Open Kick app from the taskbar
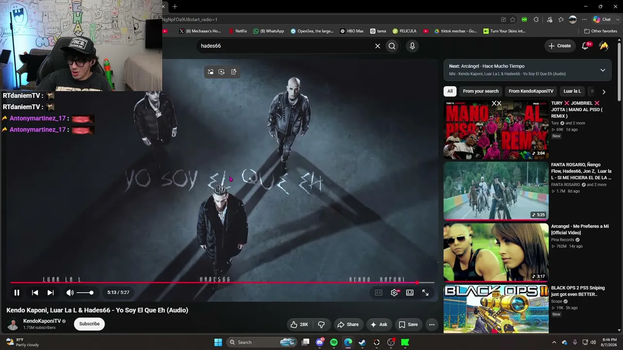Screen dimensions: 623x350 pos(405,342)
